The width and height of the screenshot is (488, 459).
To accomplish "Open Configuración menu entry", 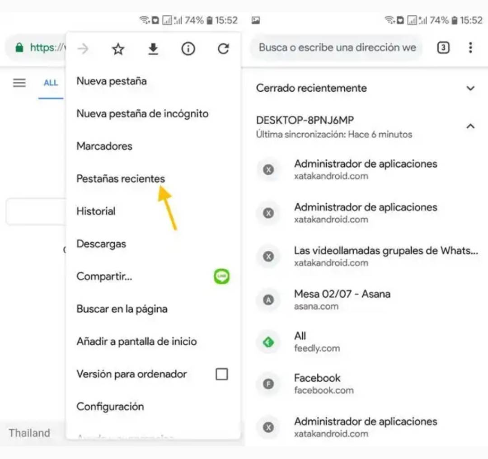I will pos(110,407).
